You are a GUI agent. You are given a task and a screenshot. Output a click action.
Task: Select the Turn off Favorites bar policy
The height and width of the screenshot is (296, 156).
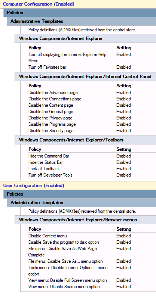pos(47,67)
